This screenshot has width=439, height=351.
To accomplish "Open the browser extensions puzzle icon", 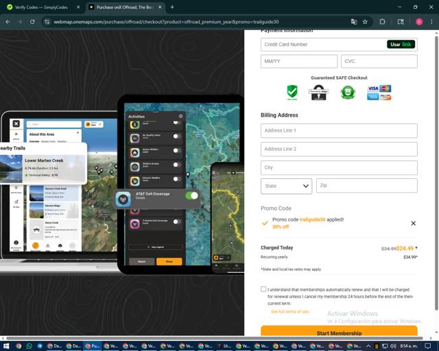I will (382, 22).
